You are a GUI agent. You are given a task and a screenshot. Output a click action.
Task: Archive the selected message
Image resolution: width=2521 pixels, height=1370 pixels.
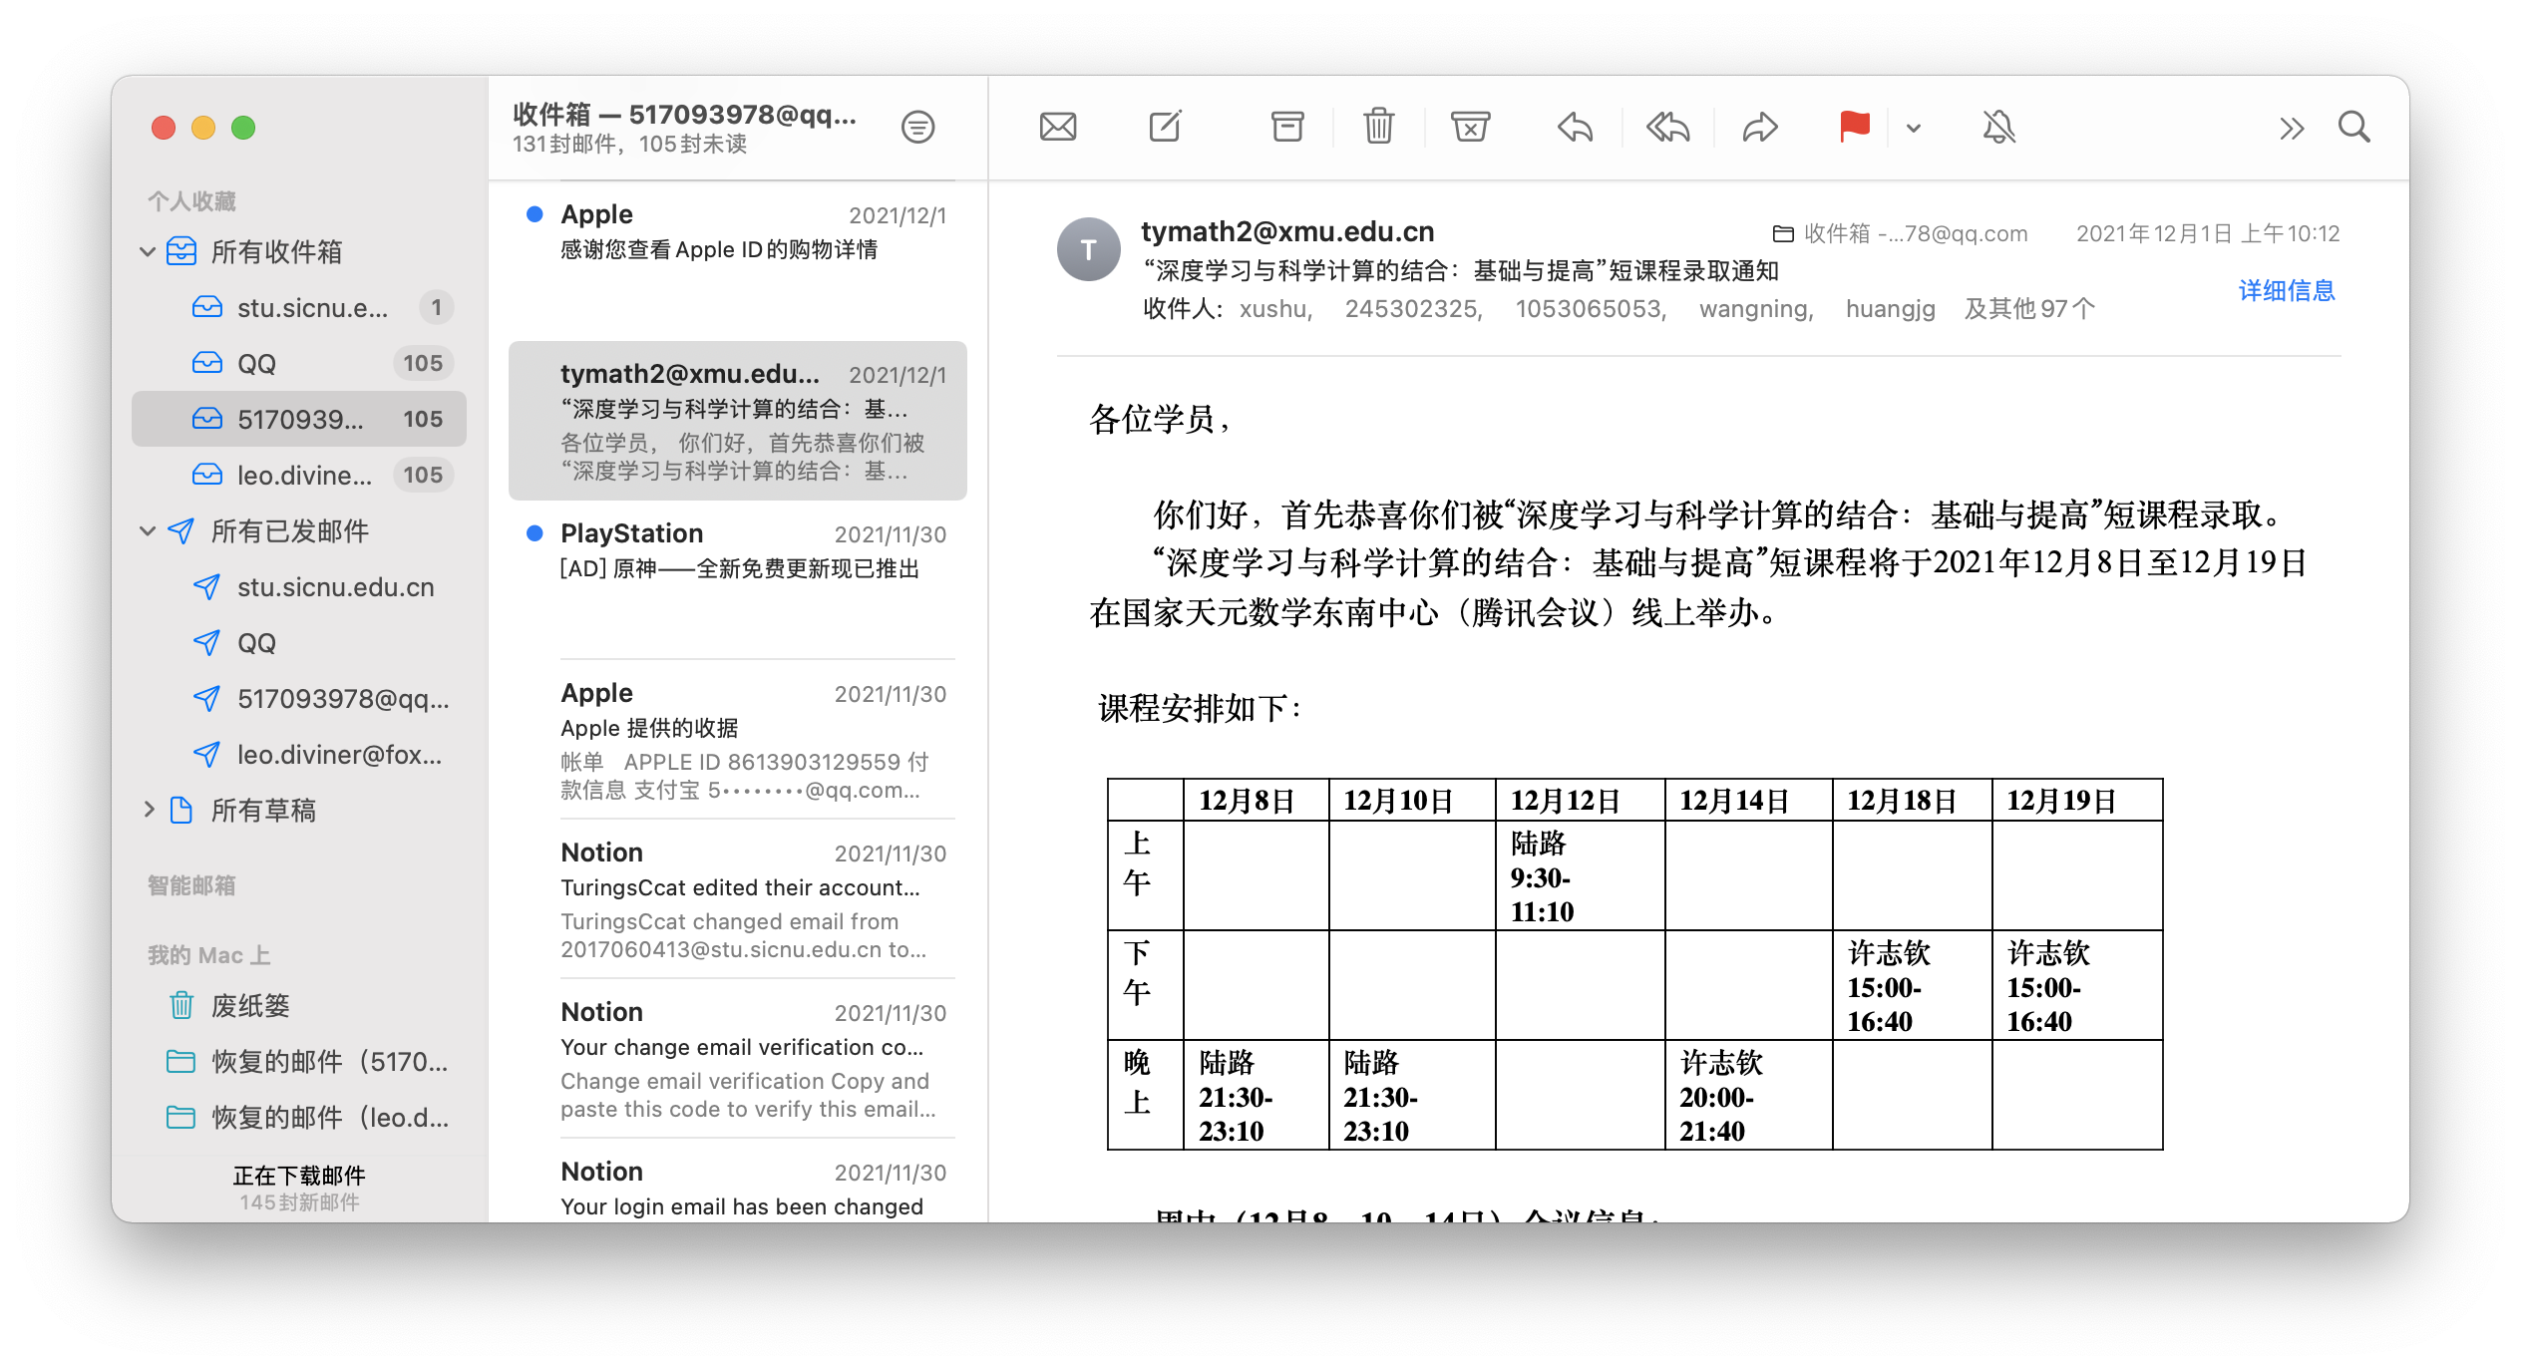coord(1286,128)
